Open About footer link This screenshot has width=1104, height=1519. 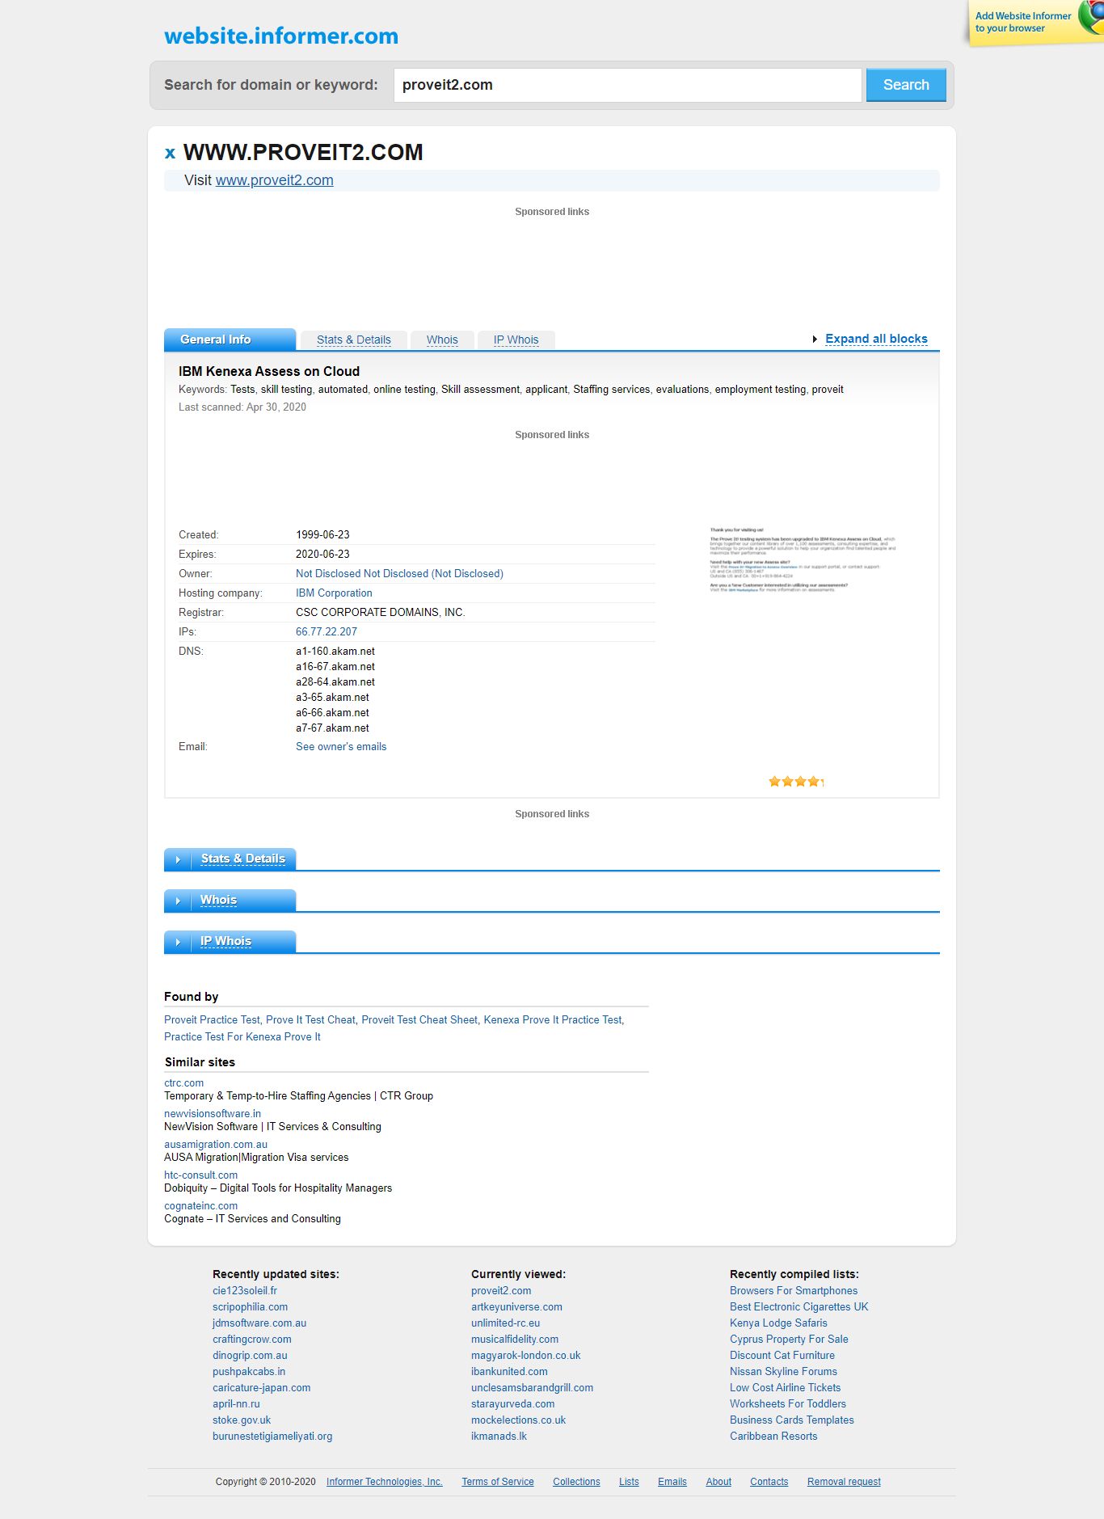point(718,1482)
